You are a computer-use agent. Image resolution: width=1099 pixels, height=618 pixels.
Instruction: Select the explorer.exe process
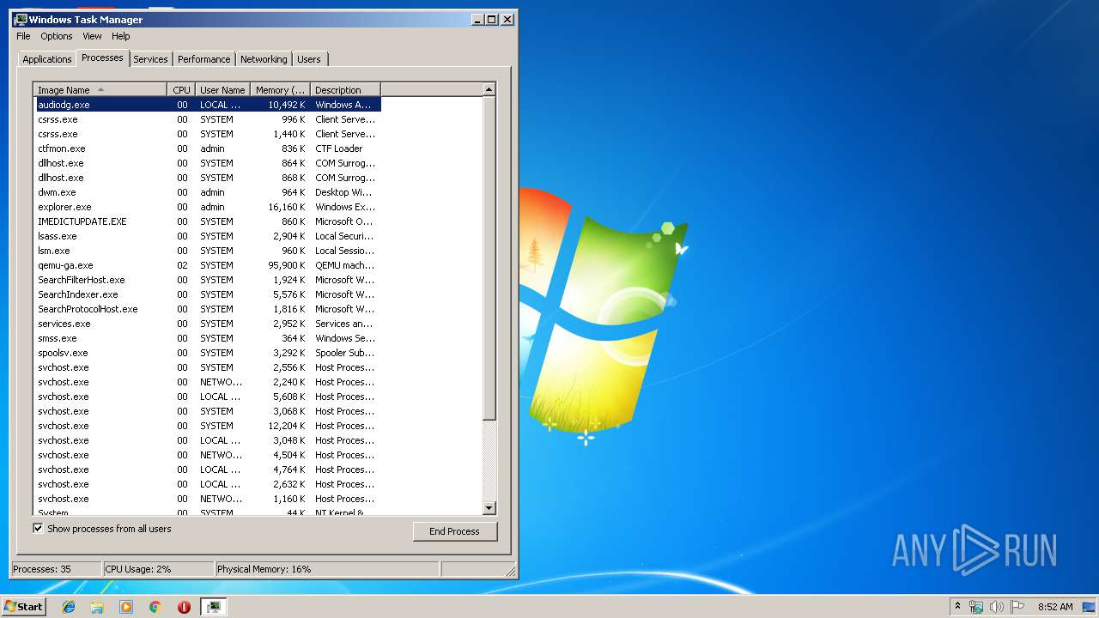(x=207, y=207)
